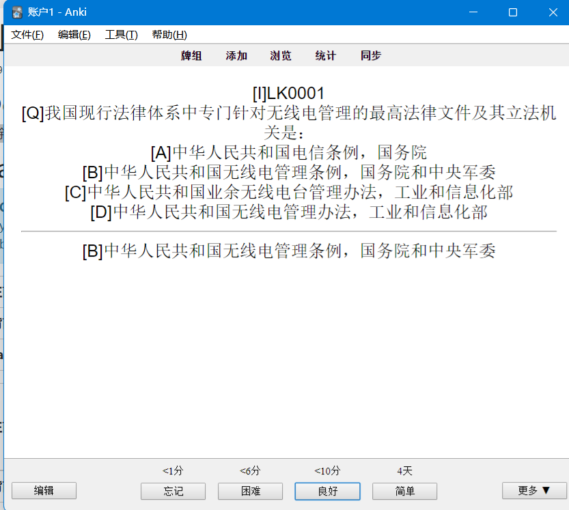Click the [Q] question text
This screenshot has height=510, width=569.
pyautogui.click(x=289, y=123)
